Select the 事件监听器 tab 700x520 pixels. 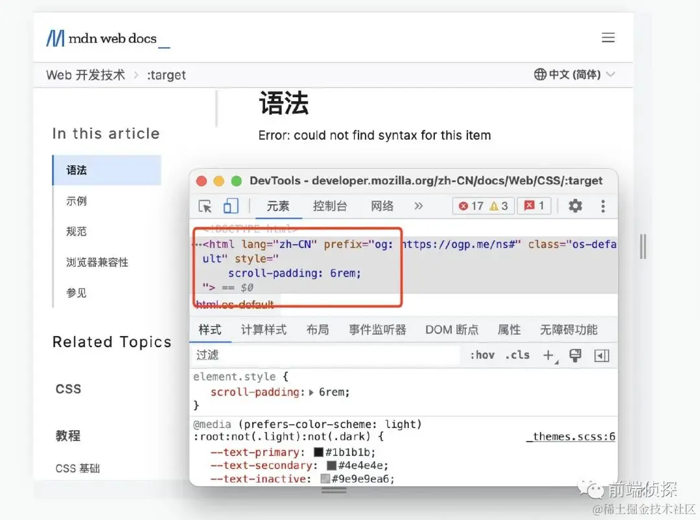pyautogui.click(x=378, y=330)
